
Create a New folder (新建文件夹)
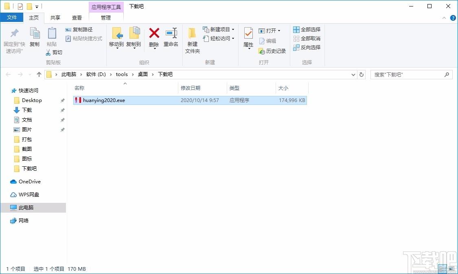[x=192, y=40]
